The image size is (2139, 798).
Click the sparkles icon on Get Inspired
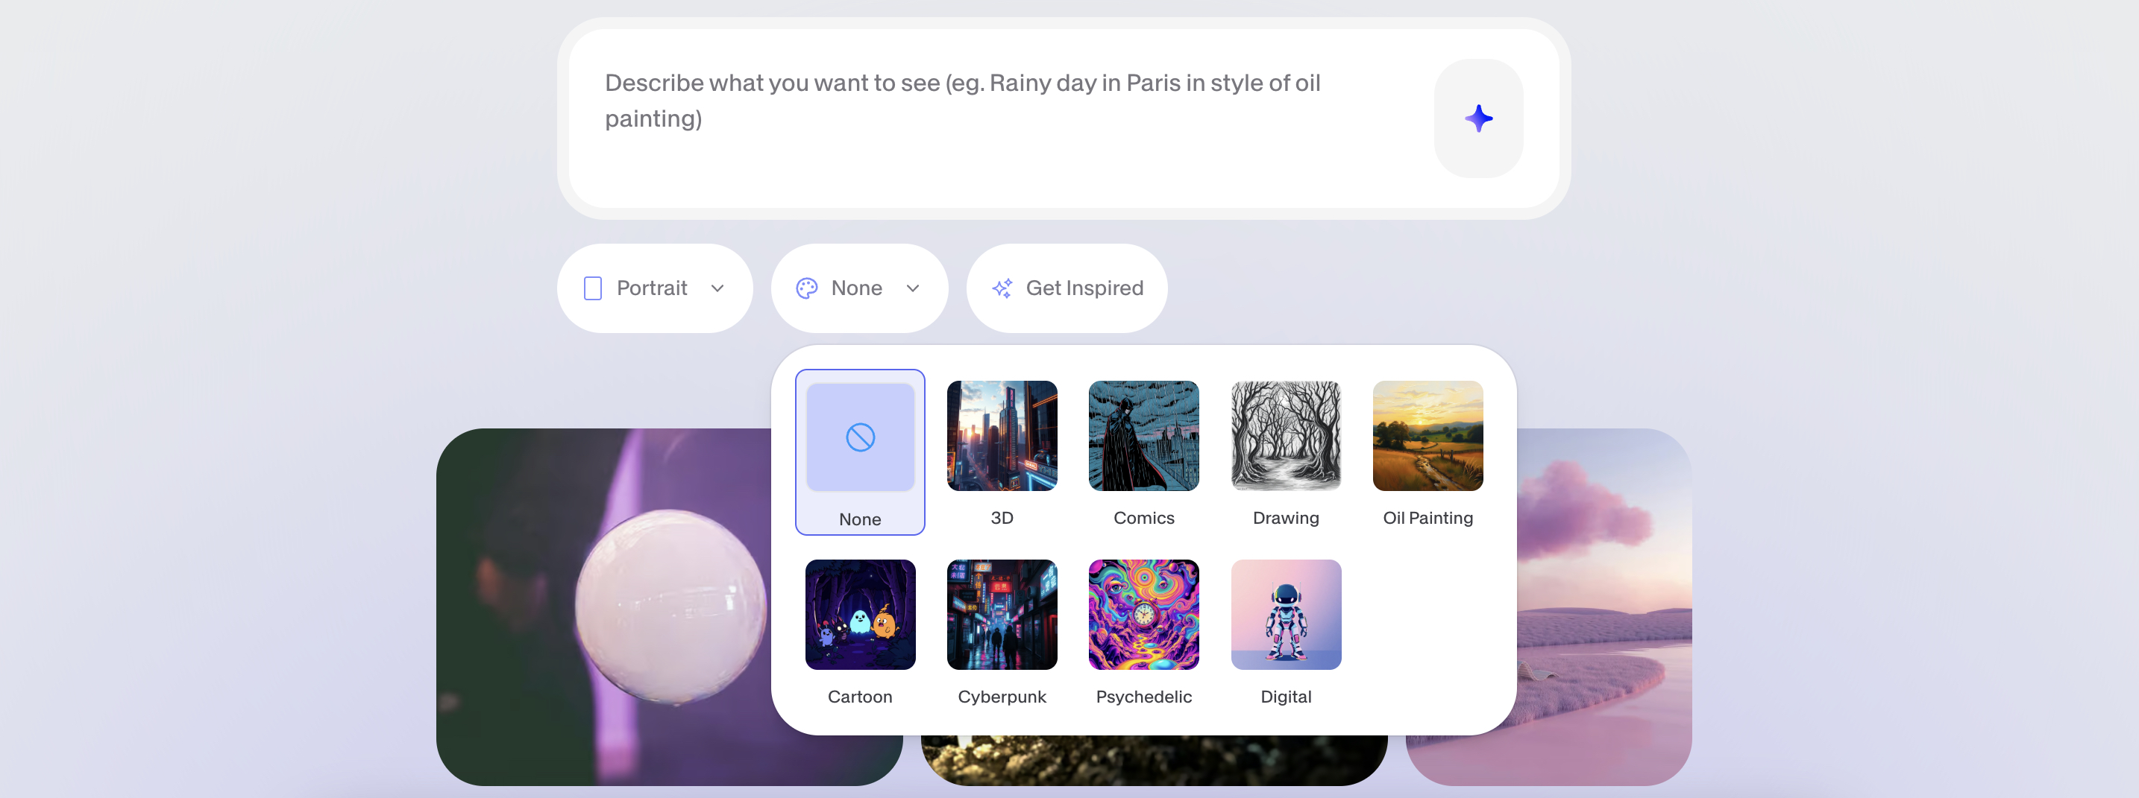[x=1002, y=288]
